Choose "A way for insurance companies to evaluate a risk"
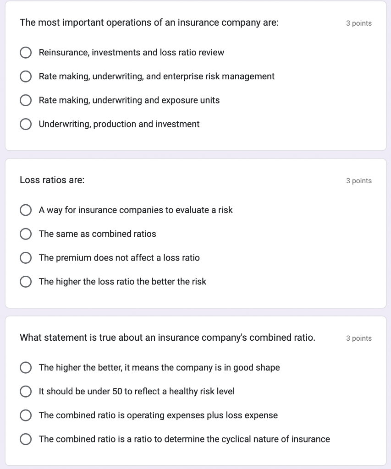This screenshot has height=469, width=391. click(x=26, y=210)
